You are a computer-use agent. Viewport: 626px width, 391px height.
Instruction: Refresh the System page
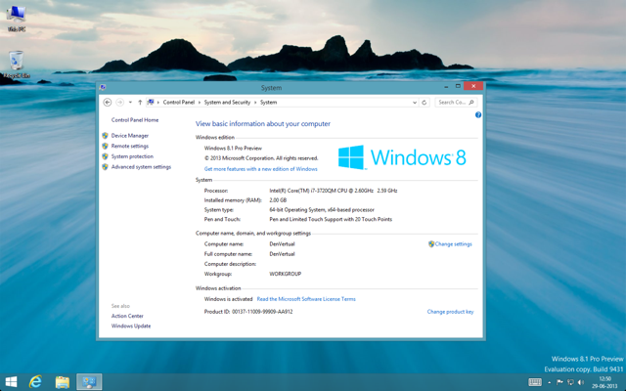424,103
